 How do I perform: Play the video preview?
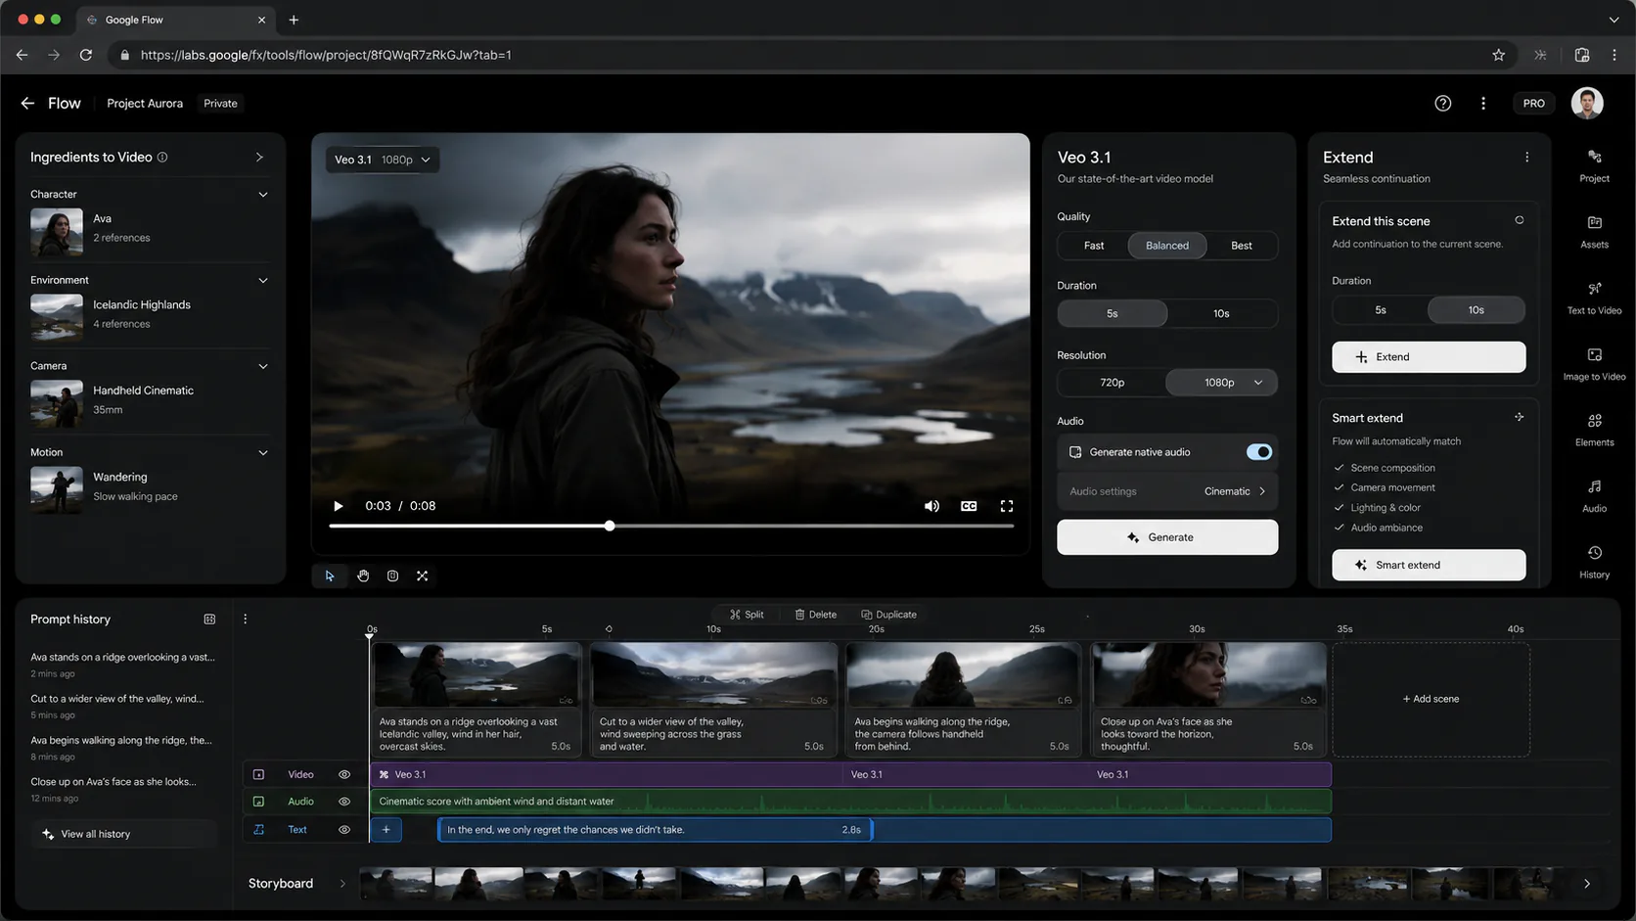339,506
